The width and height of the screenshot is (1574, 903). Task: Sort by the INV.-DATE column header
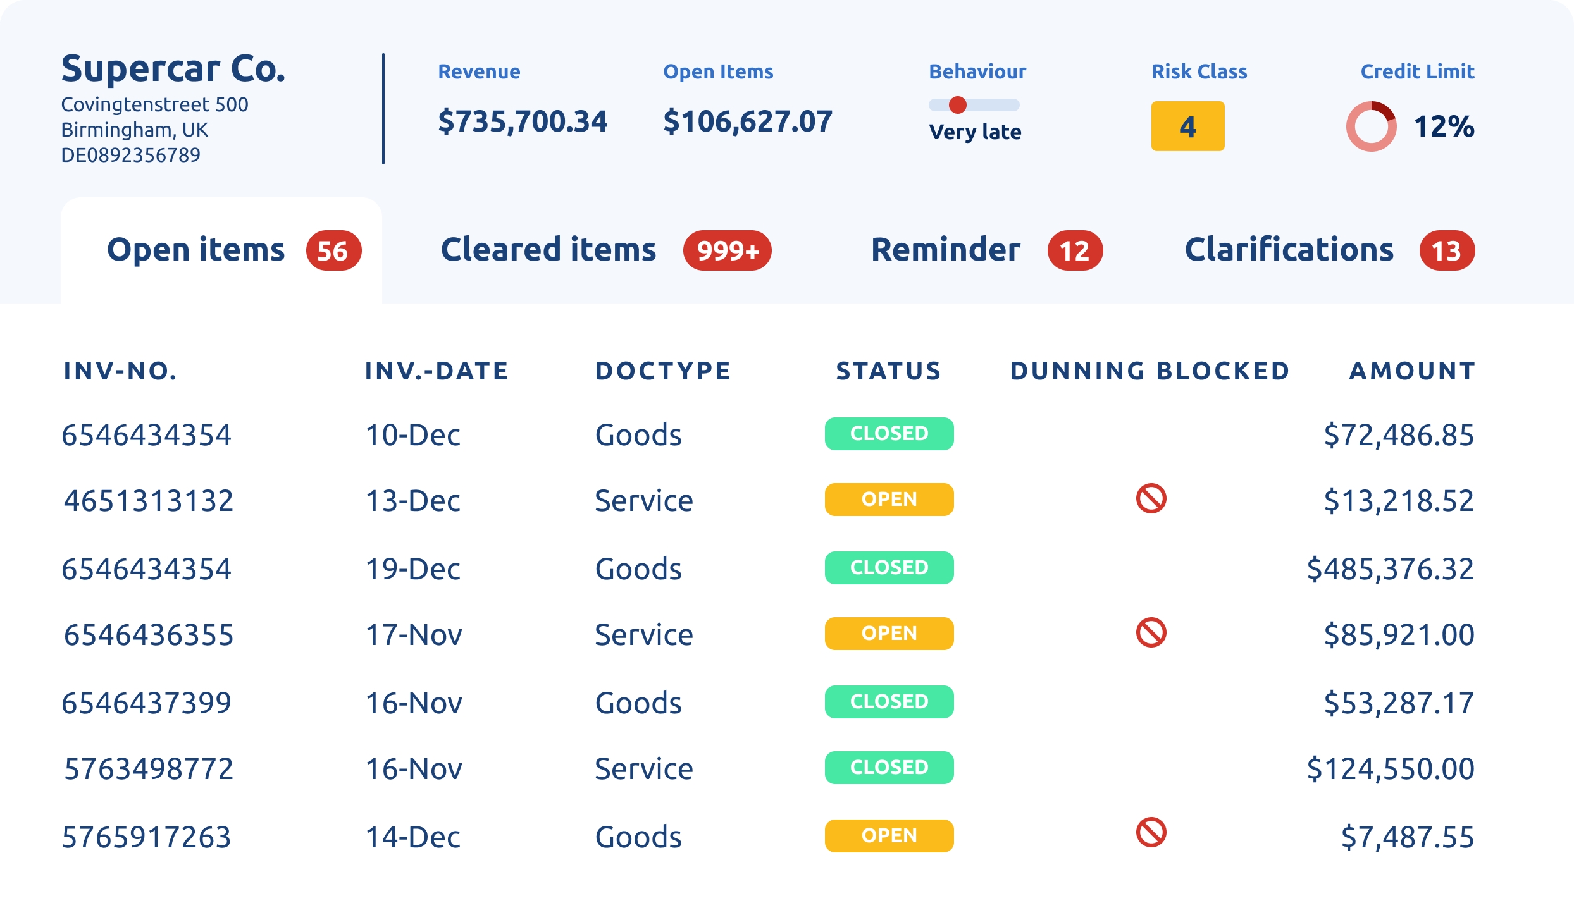point(437,371)
